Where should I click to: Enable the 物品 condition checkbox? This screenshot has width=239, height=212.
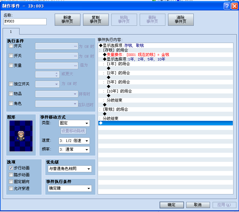11,93
